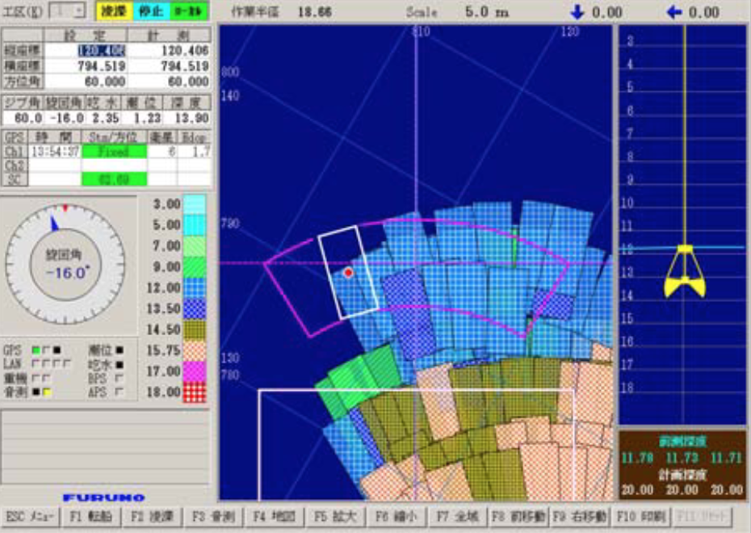The image size is (751, 533).
Task: Click the blue compass needle on dial
Action: click(x=54, y=223)
